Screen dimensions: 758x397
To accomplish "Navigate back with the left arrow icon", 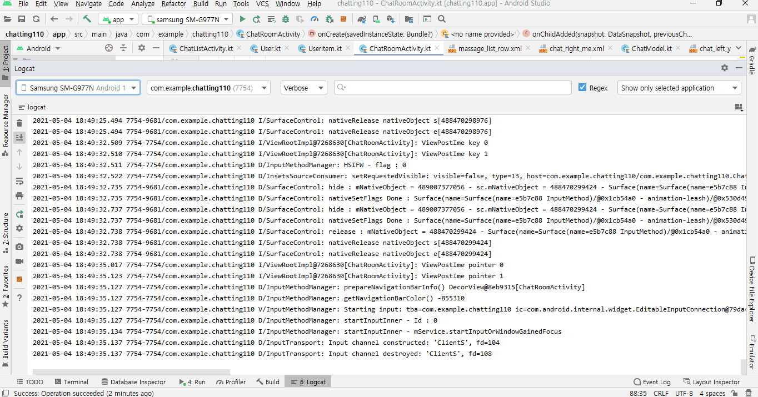I will pos(54,19).
